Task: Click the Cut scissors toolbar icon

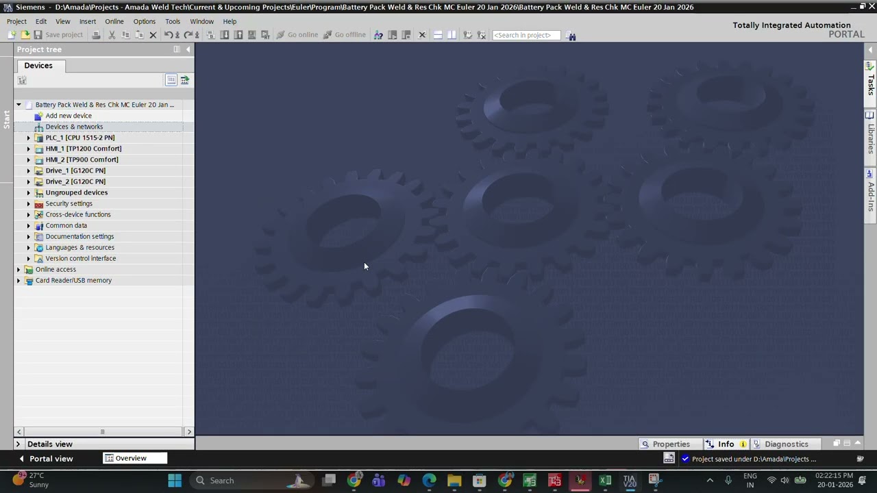Action: 112,35
